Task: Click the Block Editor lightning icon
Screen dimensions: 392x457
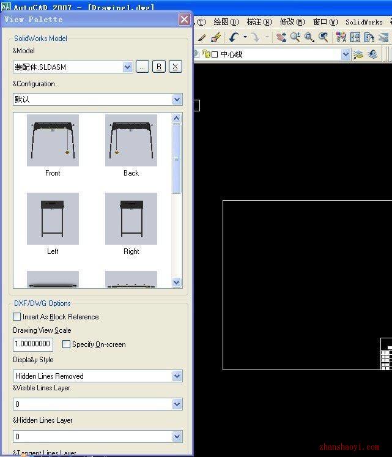Action: [x=216, y=37]
